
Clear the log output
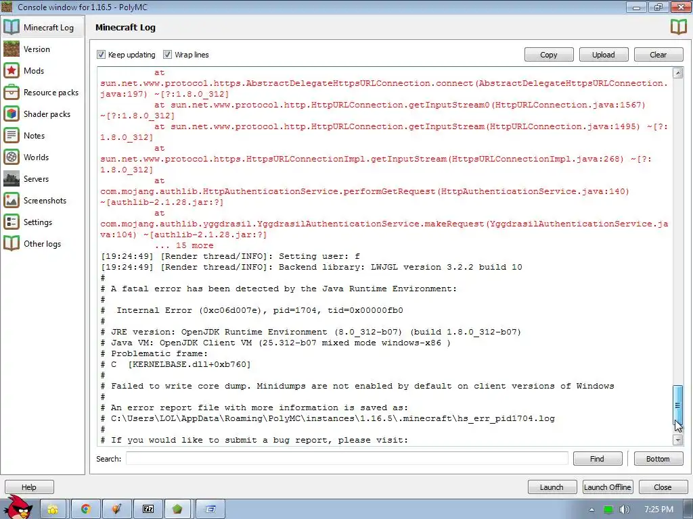point(658,55)
